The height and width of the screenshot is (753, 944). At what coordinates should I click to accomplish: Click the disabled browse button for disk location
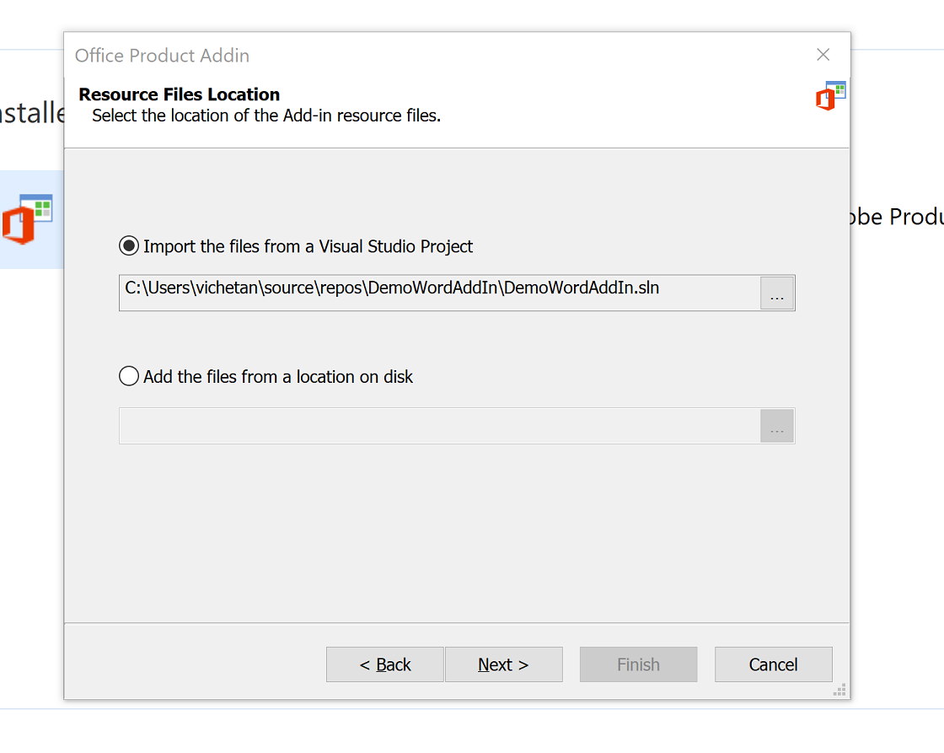click(776, 427)
